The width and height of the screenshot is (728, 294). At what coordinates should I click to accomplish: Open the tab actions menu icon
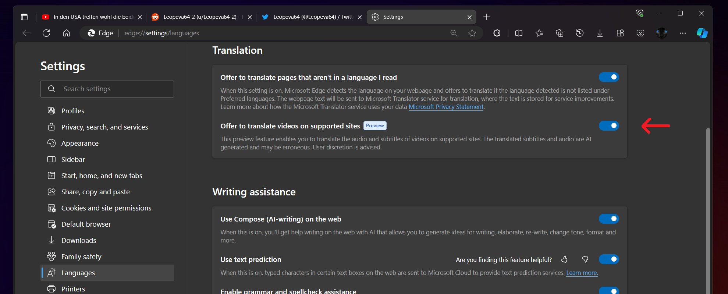coord(24,17)
